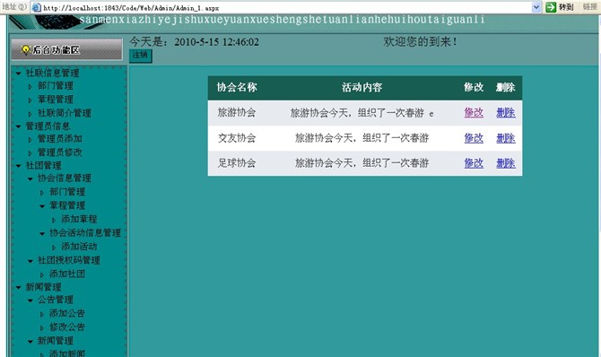Image resolution: width=601 pixels, height=357 pixels.
Task: Click 修改 link for 足球协会 row
Action: [474, 163]
